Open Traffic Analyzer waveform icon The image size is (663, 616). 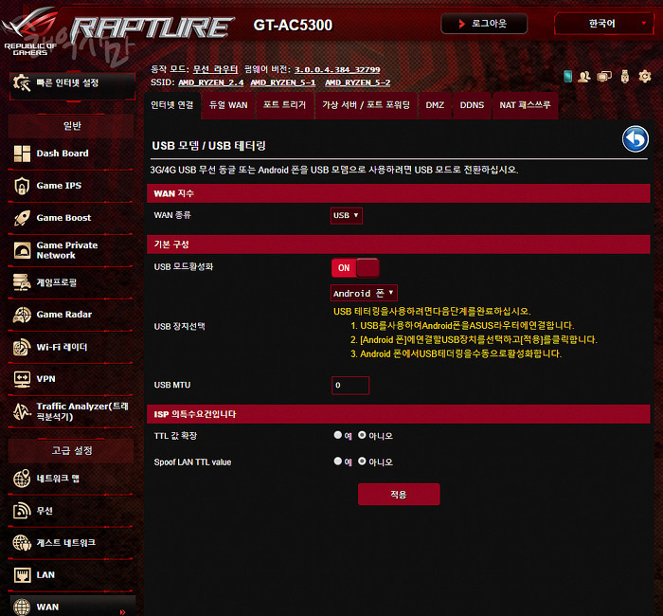click(22, 411)
